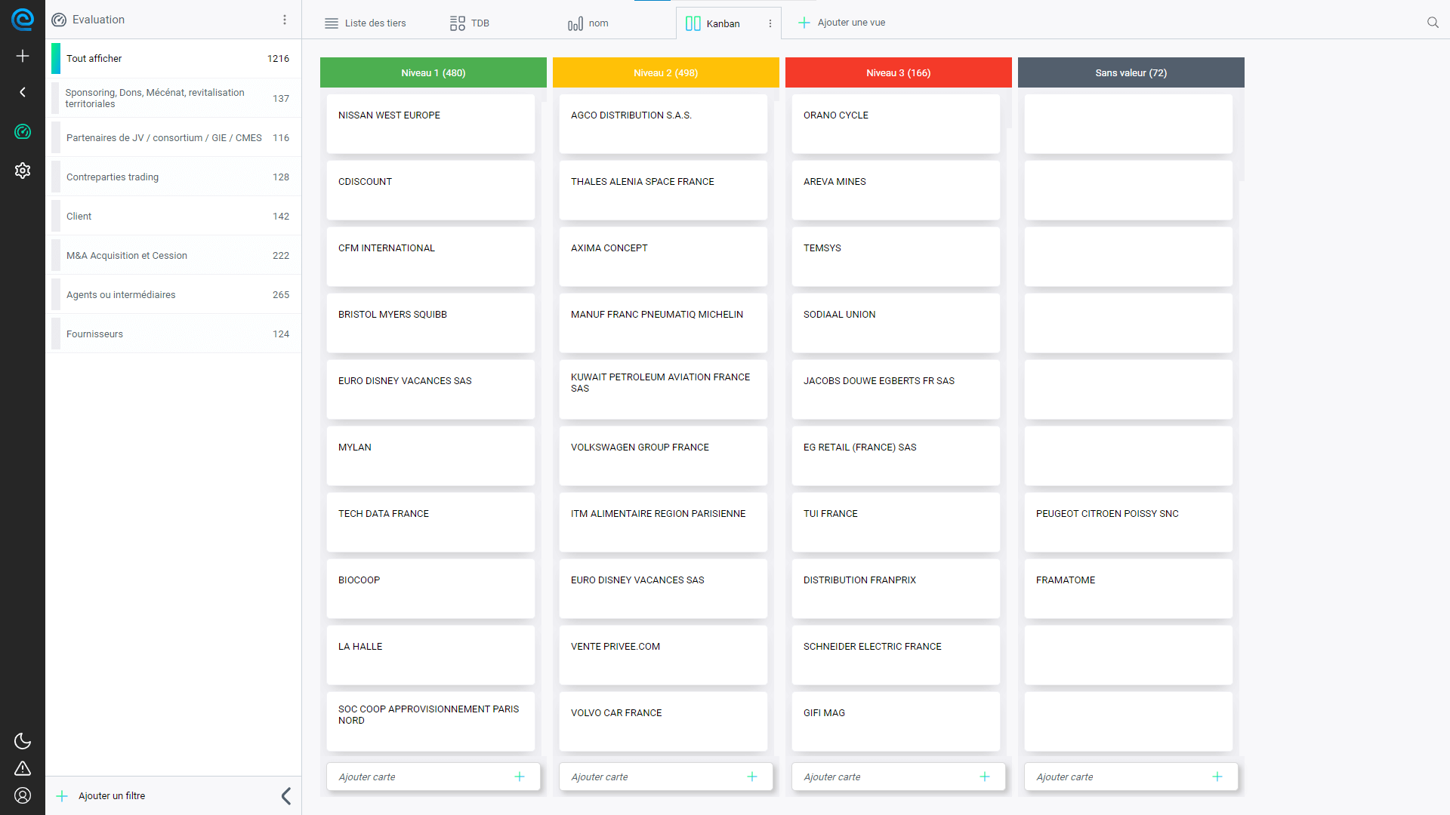Open the user profile icon
Viewport: 1450px width, 815px height.
pyautogui.click(x=23, y=795)
